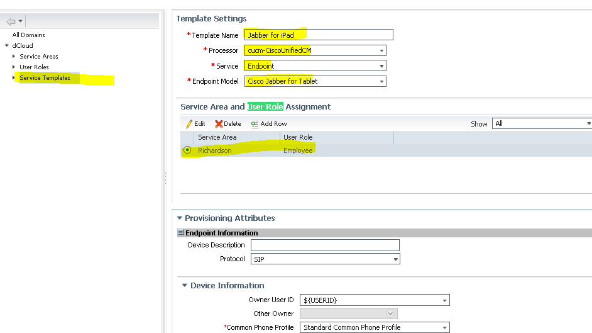Collapse the Provisioning Attributes section
Screen dimensions: 592x333
(180, 218)
